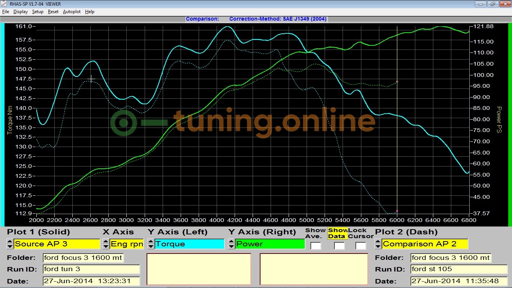Click the 'Plot 1 (Solid)' heading
The image size is (512, 288).
39,232
